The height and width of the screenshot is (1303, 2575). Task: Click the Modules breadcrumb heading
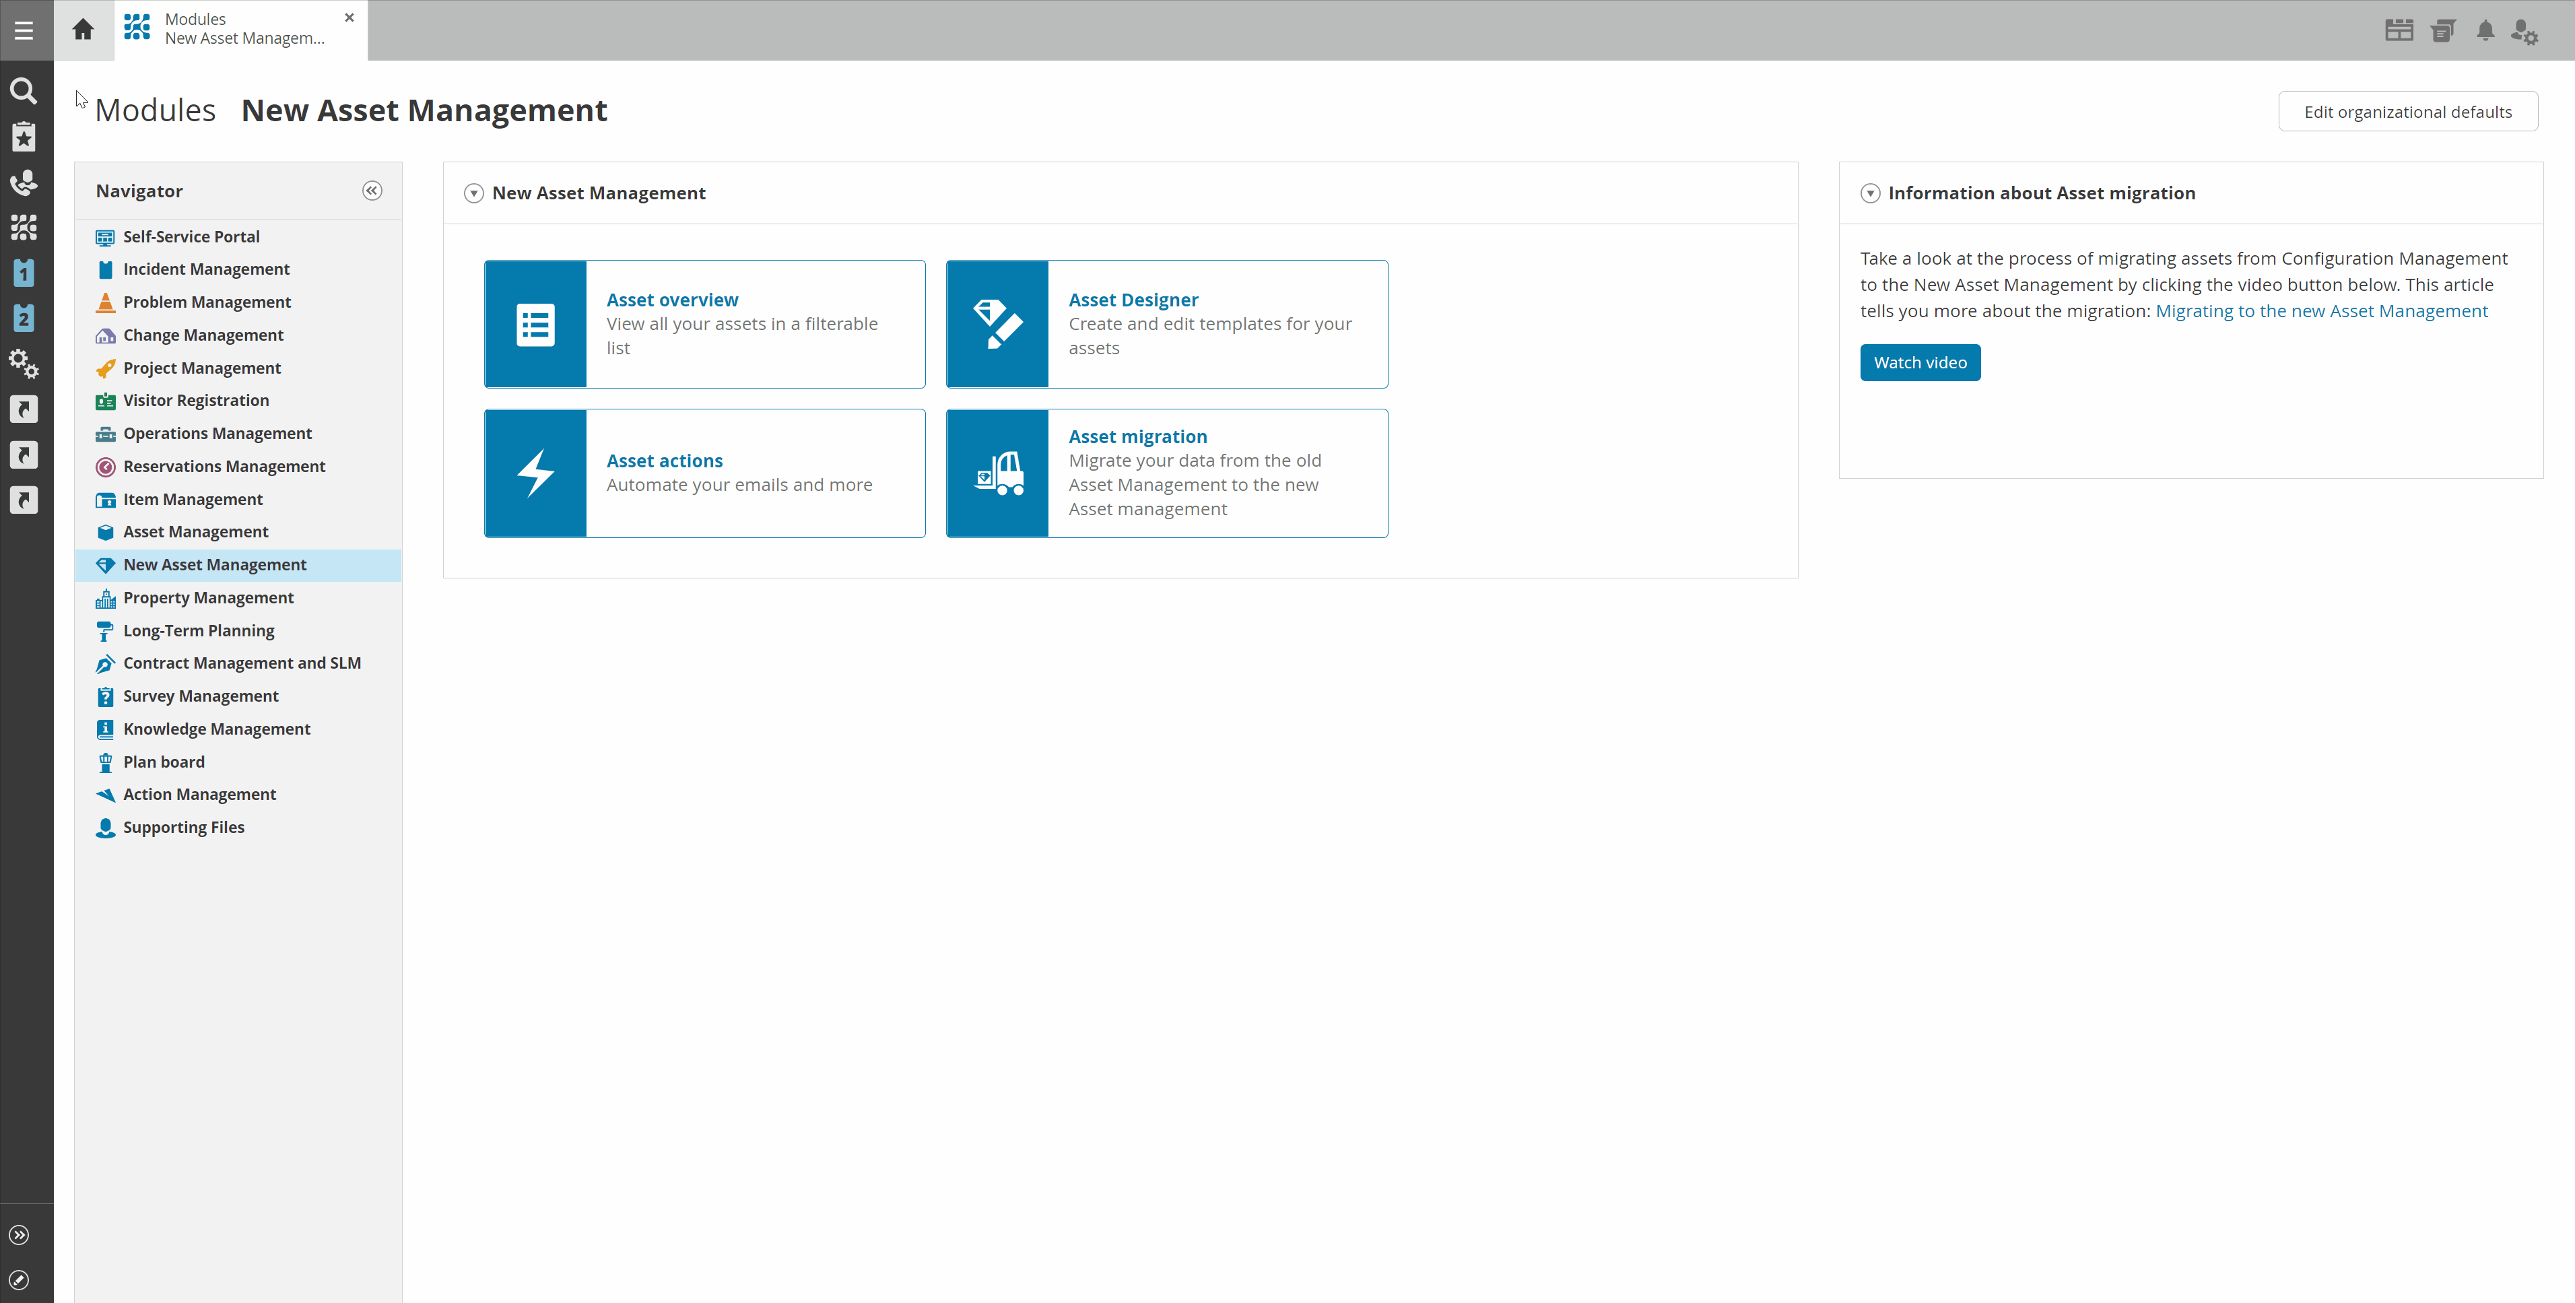(155, 110)
